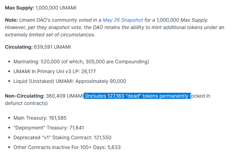
Task: Click the "Deployment" Treasury: 71,641 bullet
Action: tap(49, 128)
